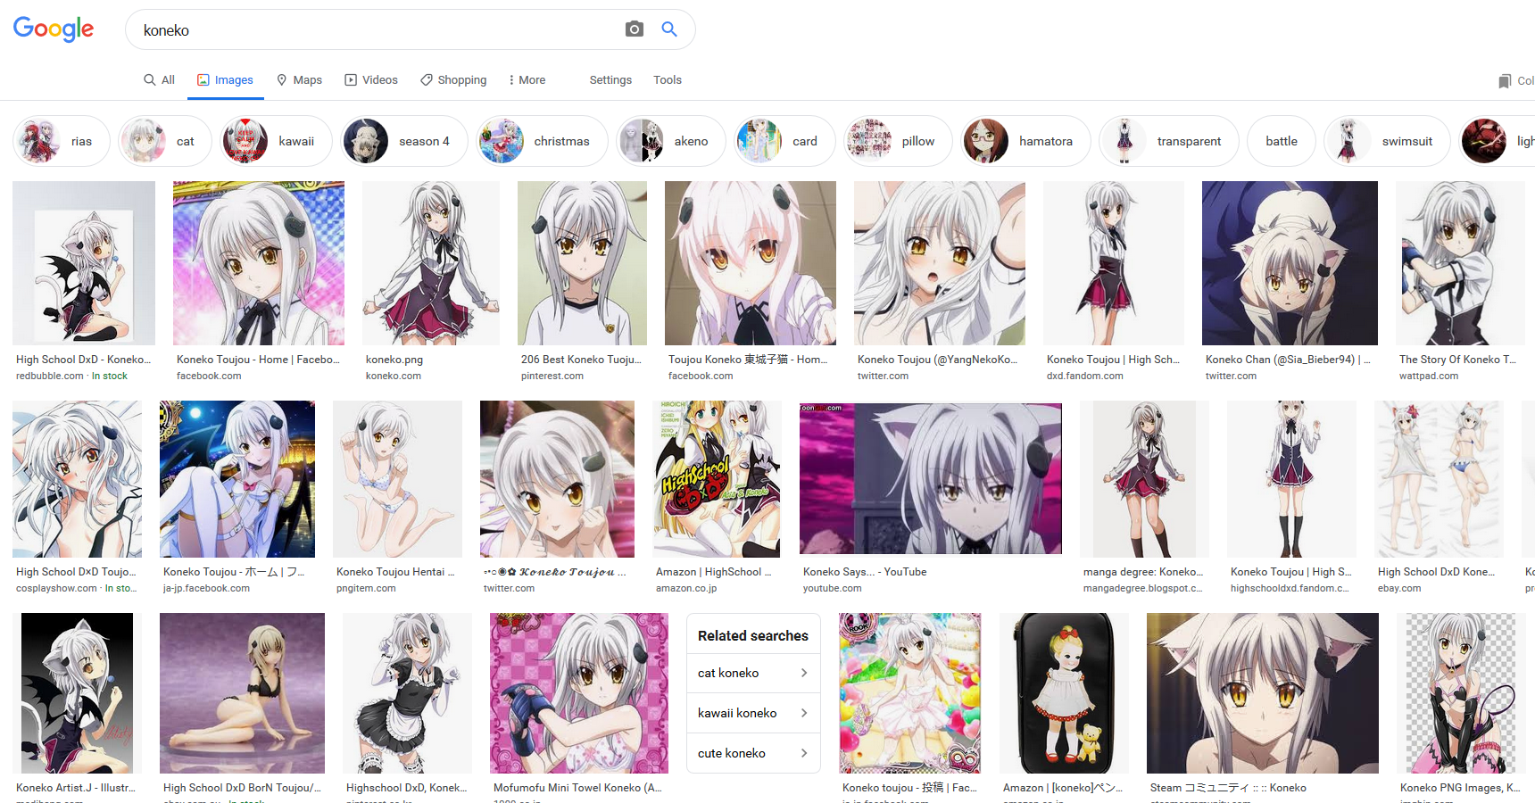Click 'High School DxD BorN Toujou/' link text
The height and width of the screenshot is (803, 1535).
click(x=242, y=788)
